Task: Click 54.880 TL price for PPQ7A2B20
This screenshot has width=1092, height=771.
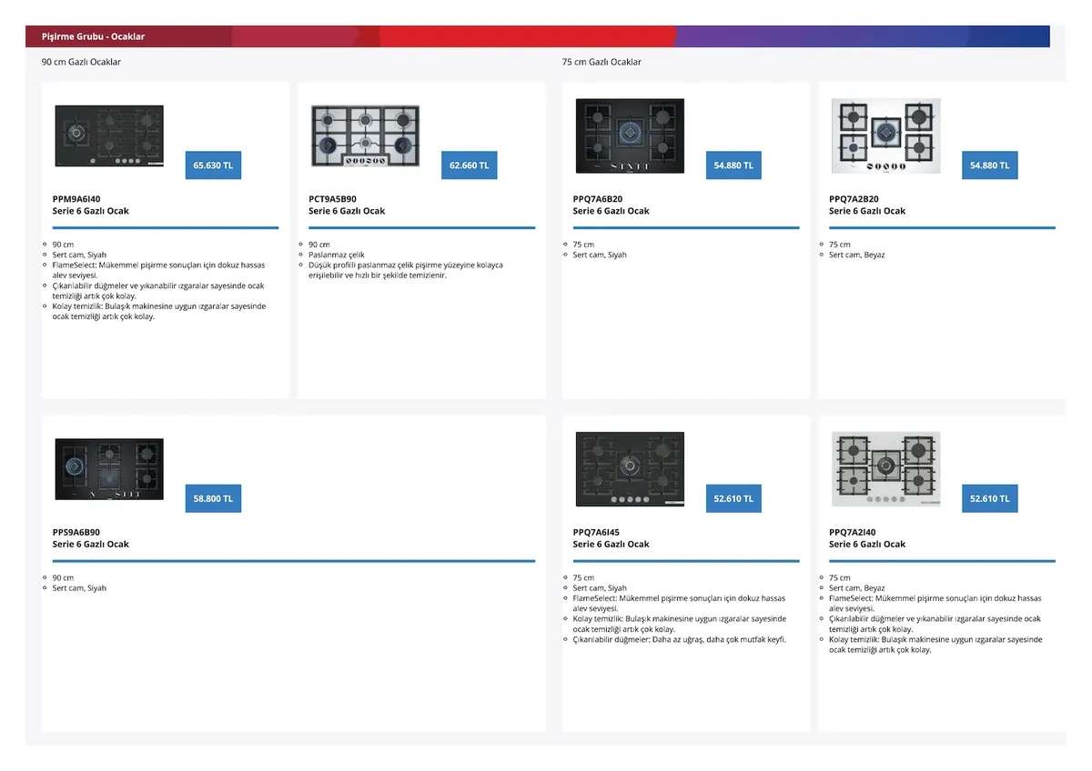Action: (x=989, y=165)
